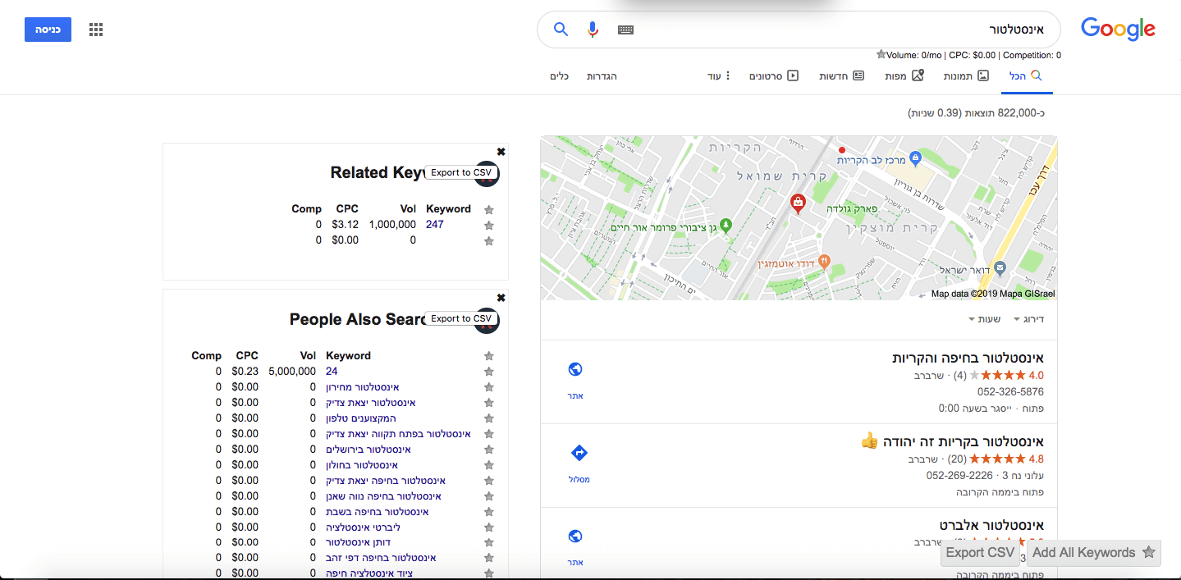Screen dimensions: 1181x580
Task: Start voice search with the microphone
Action: click(593, 30)
